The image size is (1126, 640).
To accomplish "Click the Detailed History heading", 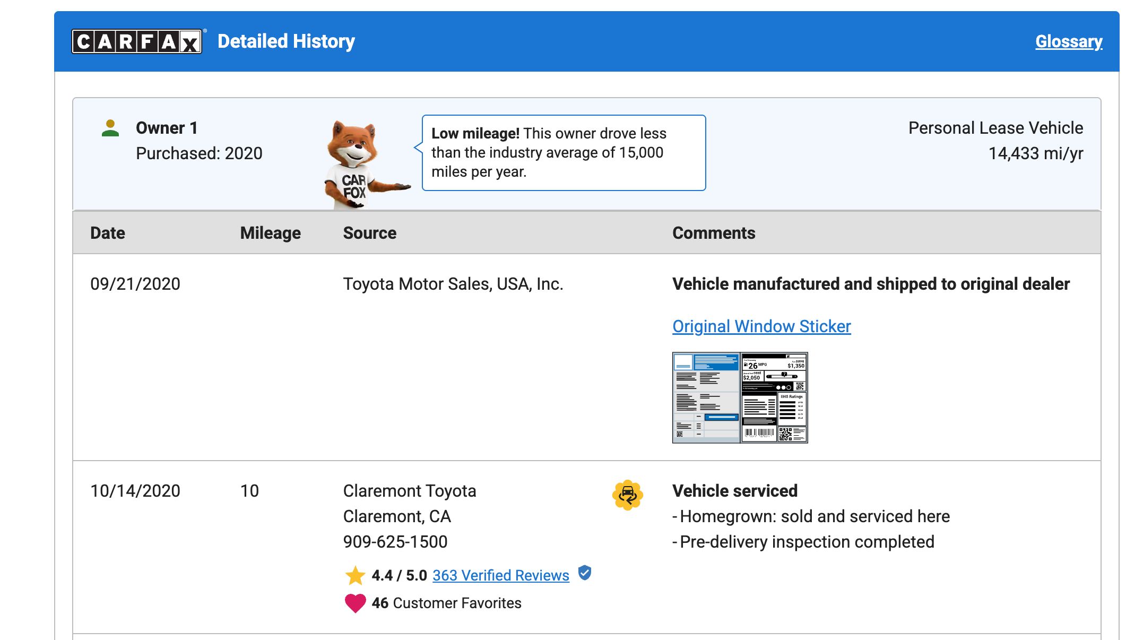I will tap(287, 41).
